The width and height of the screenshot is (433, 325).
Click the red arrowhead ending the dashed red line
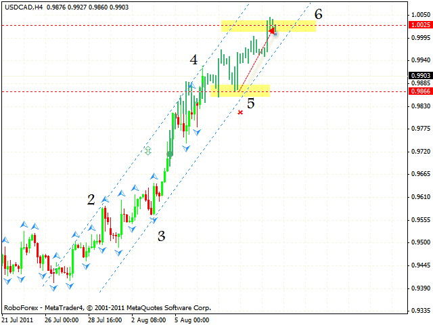272,30
